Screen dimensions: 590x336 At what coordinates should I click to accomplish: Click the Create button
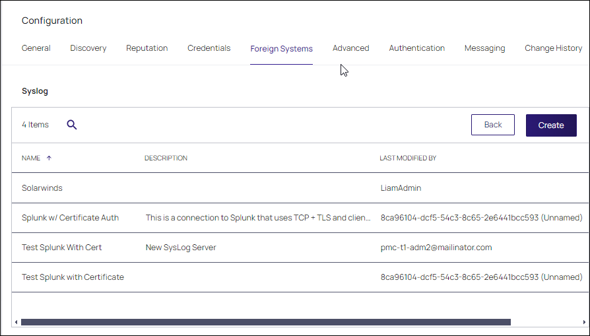pyautogui.click(x=551, y=125)
